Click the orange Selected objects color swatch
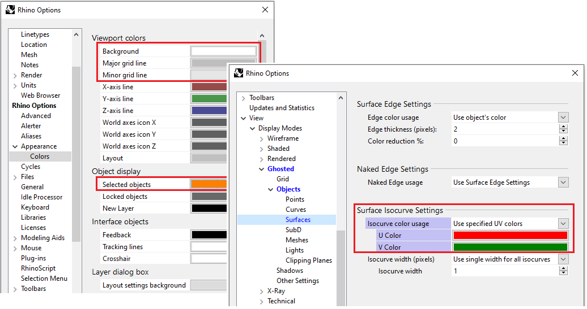The width and height of the screenshot is (587, 309). coord(209,184)
